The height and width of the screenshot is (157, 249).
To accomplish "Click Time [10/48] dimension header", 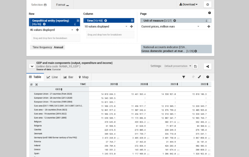I will tap(109, 21).
